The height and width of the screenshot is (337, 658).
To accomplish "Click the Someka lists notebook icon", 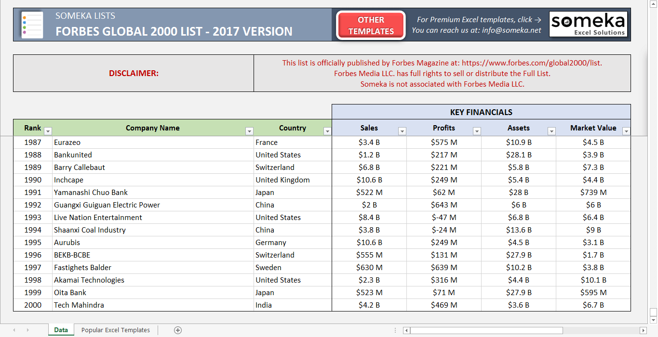I will click(32, 25).
